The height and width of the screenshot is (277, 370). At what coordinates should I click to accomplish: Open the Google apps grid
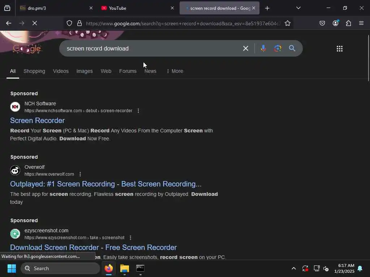pyautogui.click(x=340, y=49)
